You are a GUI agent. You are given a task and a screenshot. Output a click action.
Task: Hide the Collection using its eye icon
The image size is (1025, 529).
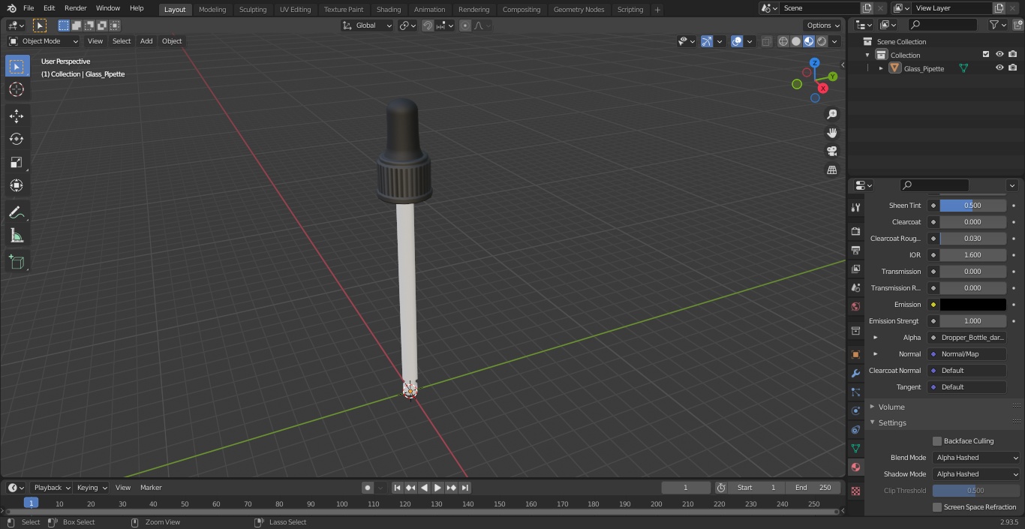click(999, 55)
